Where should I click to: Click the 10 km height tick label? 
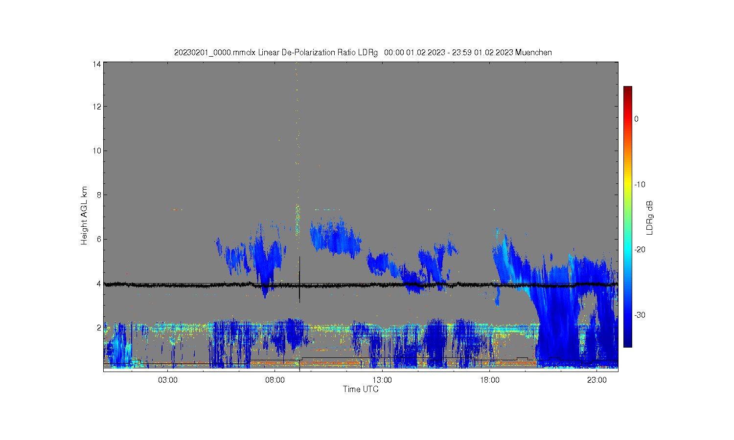(x=97, y=151)
